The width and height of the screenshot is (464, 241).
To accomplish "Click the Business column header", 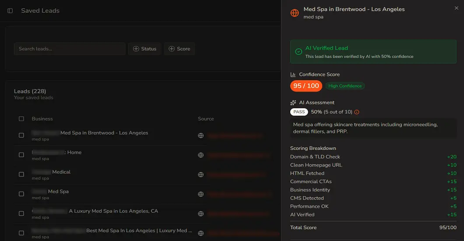I will click(42, 119).
